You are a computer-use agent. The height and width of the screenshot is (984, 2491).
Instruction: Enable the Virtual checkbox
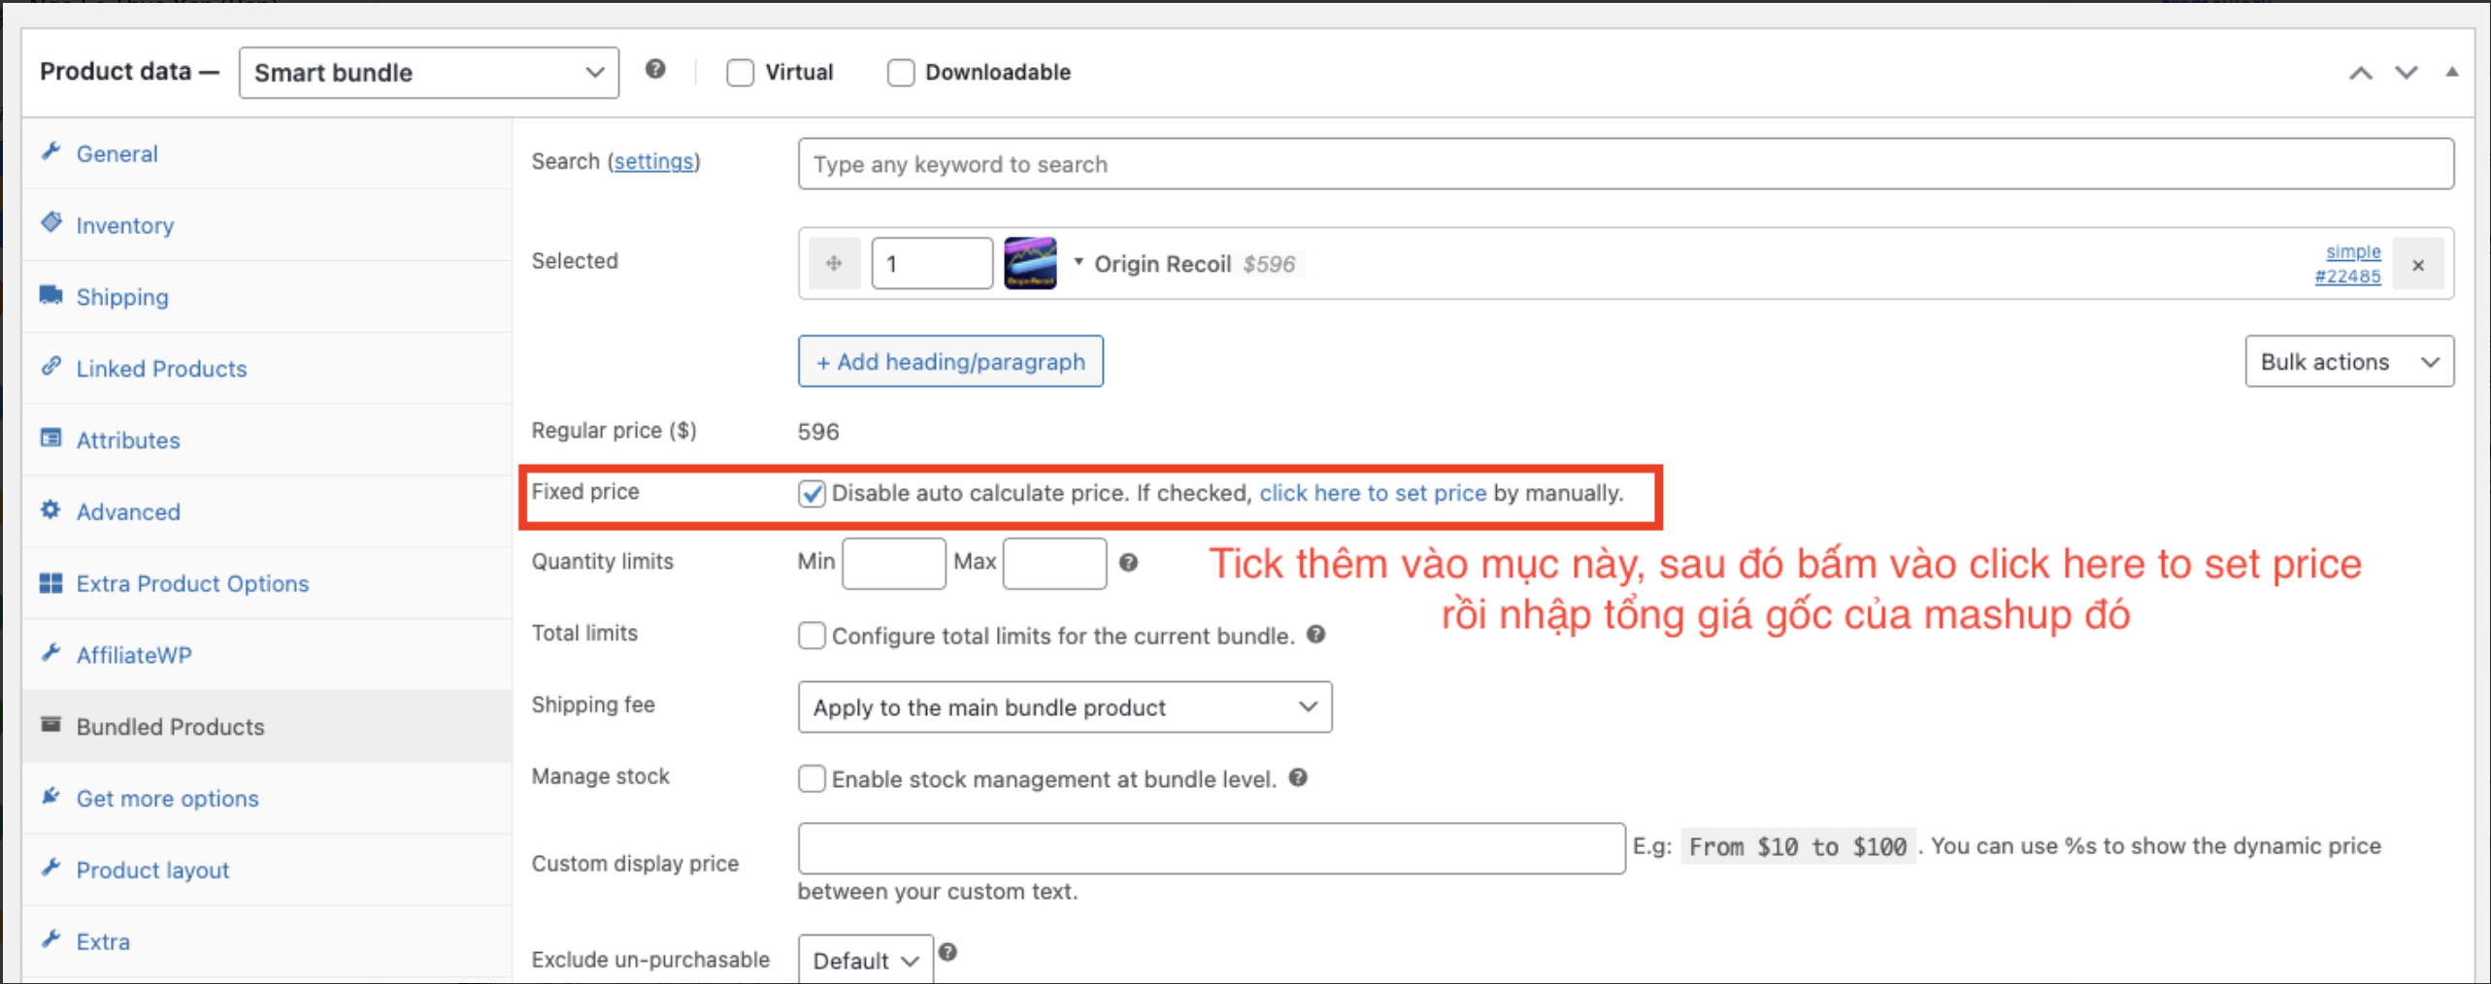(x=741, y=73)
